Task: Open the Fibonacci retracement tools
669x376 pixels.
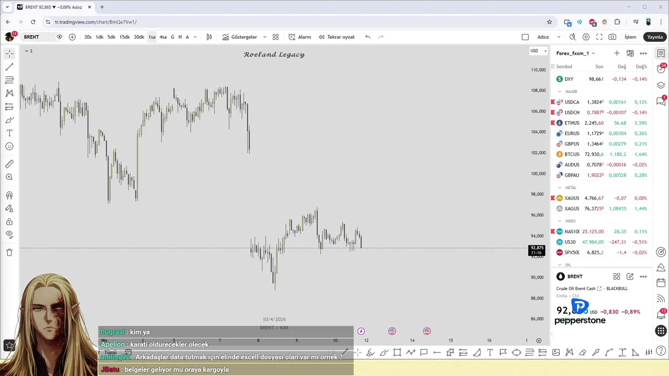Action: (9, 80)
